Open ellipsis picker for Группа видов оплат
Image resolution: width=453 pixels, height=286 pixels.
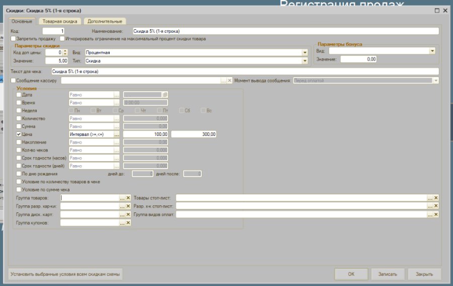tap(430, 214)
